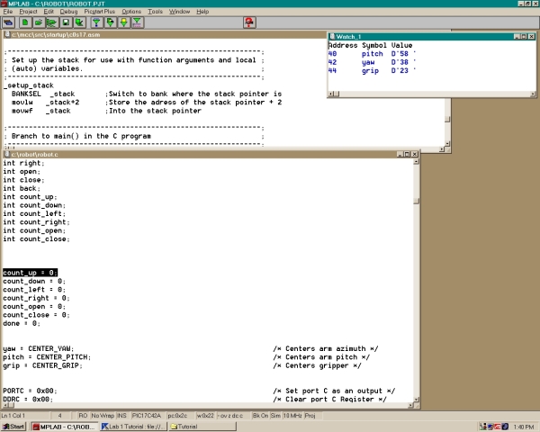Click 'No Wrap' status bar entry
The height and width of the screenshot is (432, 540).
(103, 416)
